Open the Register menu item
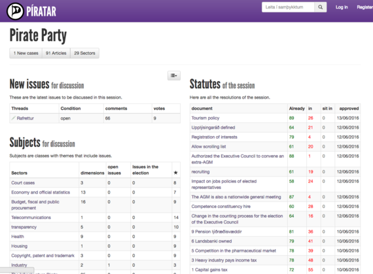 click(x=364, y=7)
